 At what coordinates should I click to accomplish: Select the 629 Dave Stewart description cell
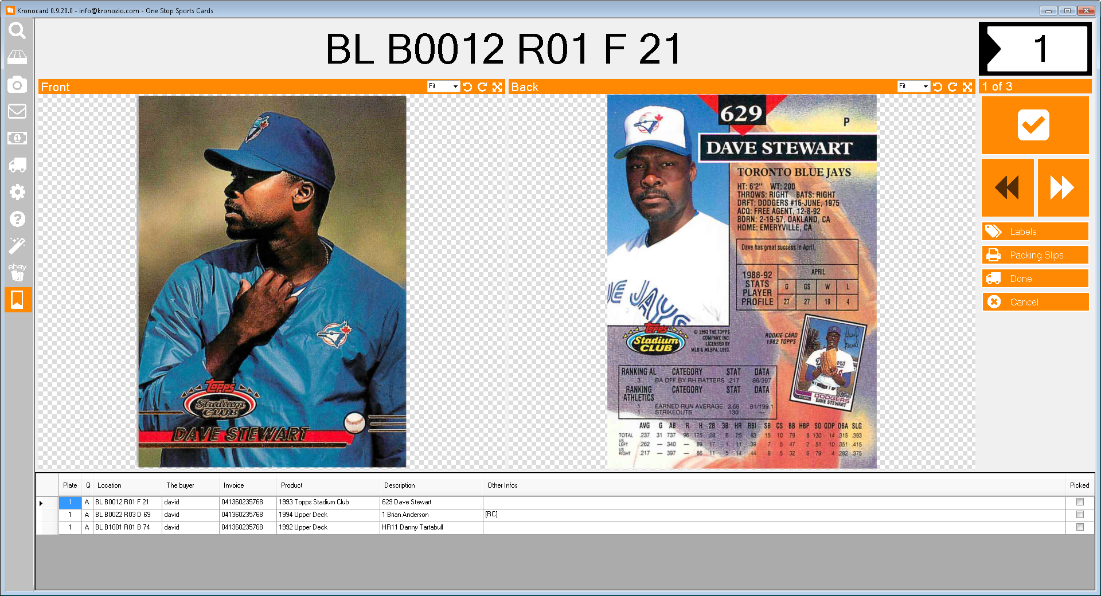[x=431, y=502]
